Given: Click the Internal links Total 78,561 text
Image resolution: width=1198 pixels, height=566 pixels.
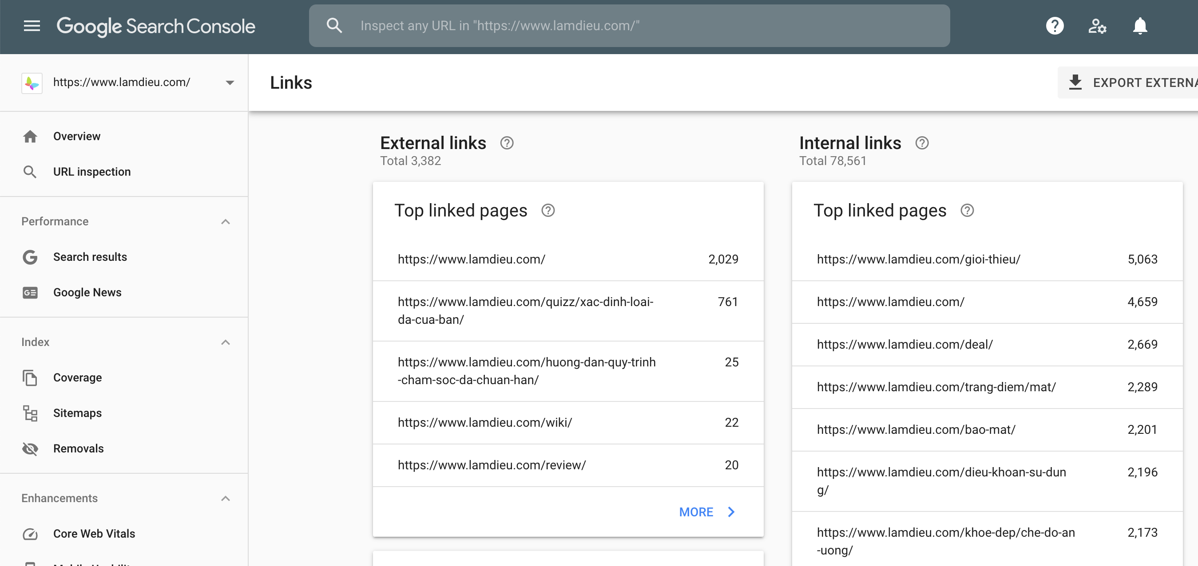Looking at the screenshot, I should click(x=833, y=161).
